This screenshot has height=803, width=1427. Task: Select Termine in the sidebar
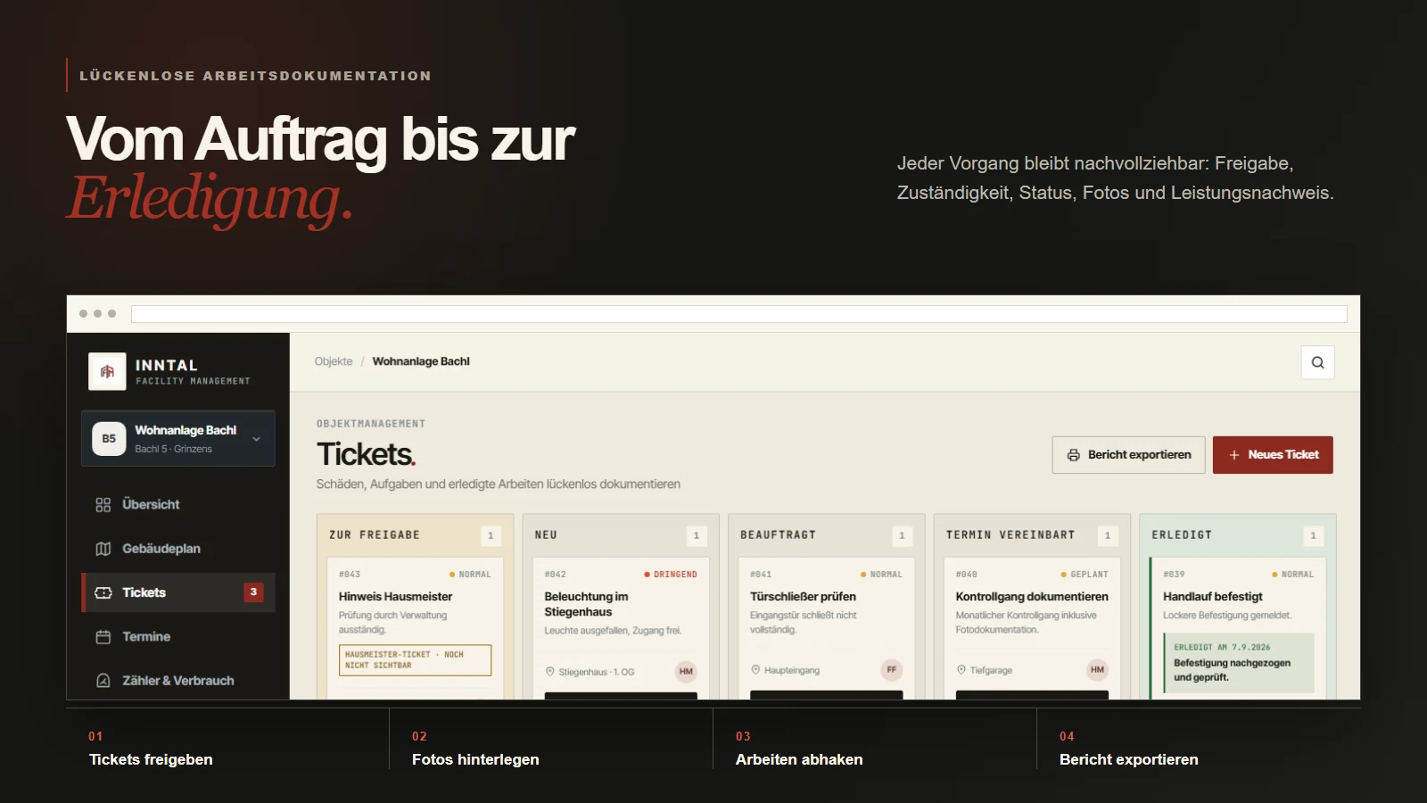tap(178, 637)
